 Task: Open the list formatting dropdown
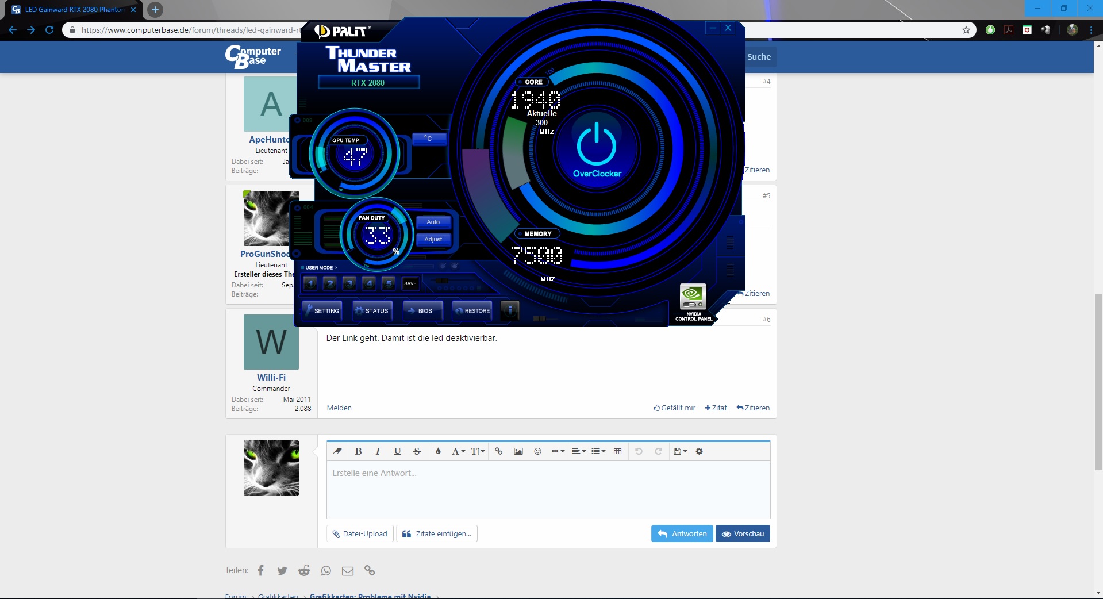[x=598, y=451]
